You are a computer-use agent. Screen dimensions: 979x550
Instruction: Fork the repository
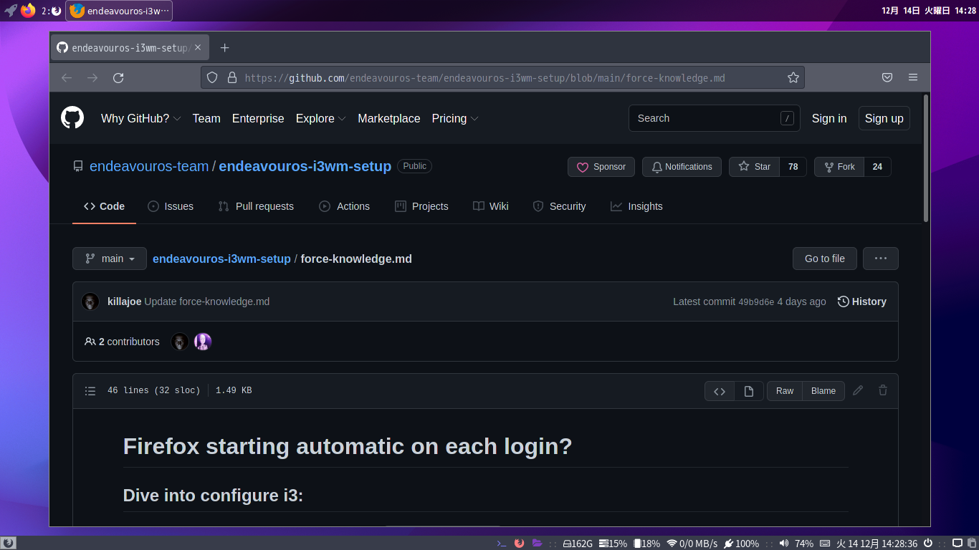pos(839,167)
